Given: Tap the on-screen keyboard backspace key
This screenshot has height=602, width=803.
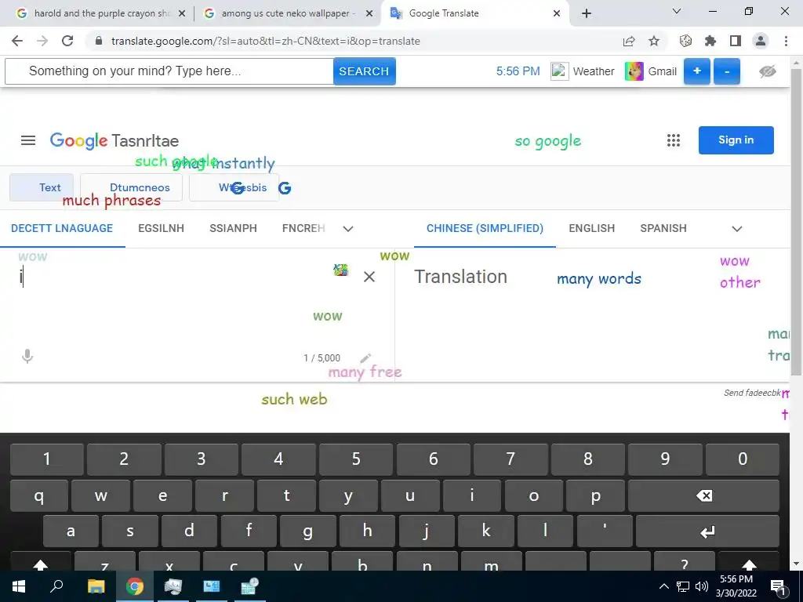Looking at the screenshot, I should point(704,495).
